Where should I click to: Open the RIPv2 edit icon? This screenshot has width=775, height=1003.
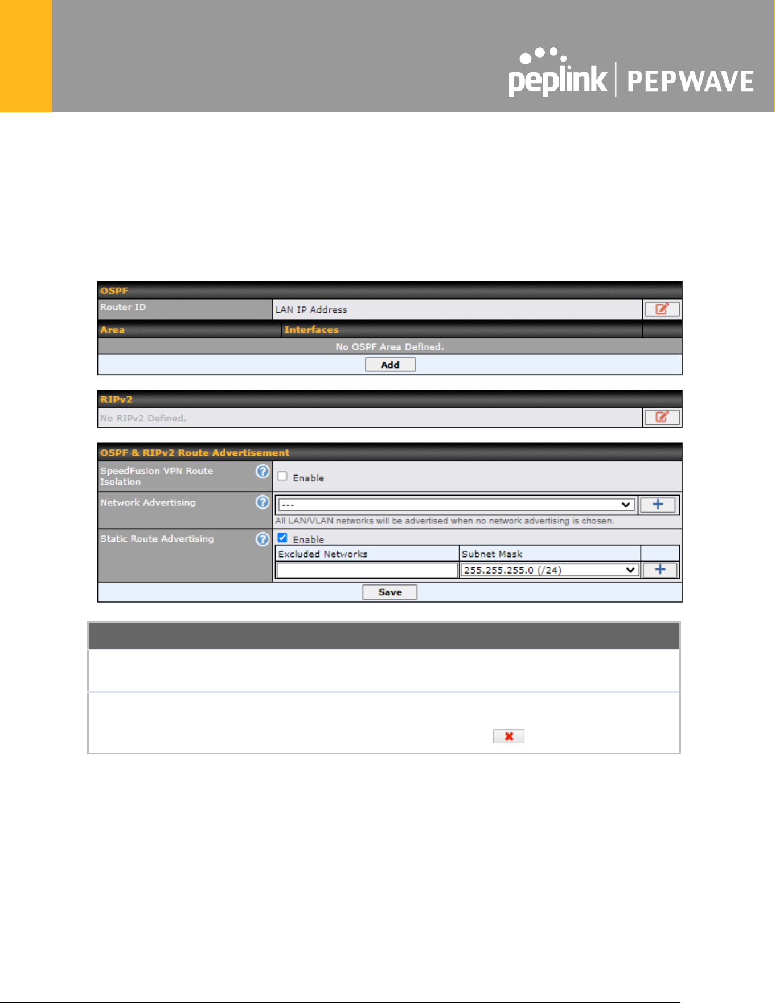pos(662,417)
